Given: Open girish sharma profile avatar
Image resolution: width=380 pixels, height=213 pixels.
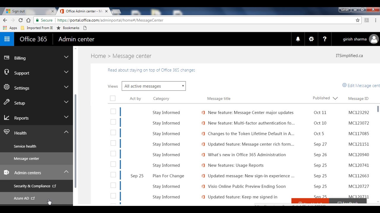Looking at the screenshot, I should (x=374, y=39).
